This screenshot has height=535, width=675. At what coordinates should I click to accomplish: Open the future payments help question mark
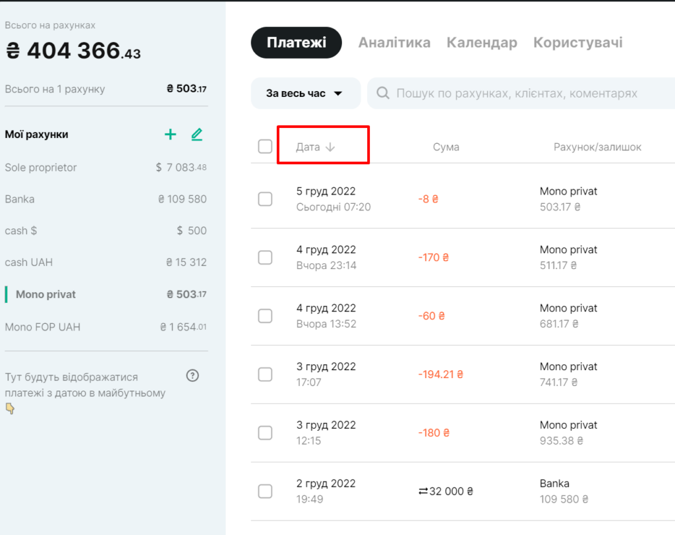tap(192, 375)
